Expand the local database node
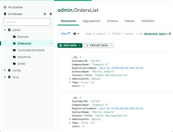Screen dimensions: 173x132 click(x=5, y=77)
